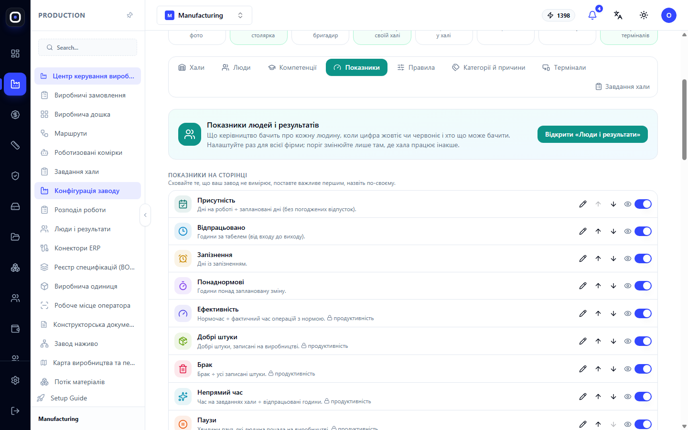
Task: Pin the Production sidebar
Action: click(130, 15)
